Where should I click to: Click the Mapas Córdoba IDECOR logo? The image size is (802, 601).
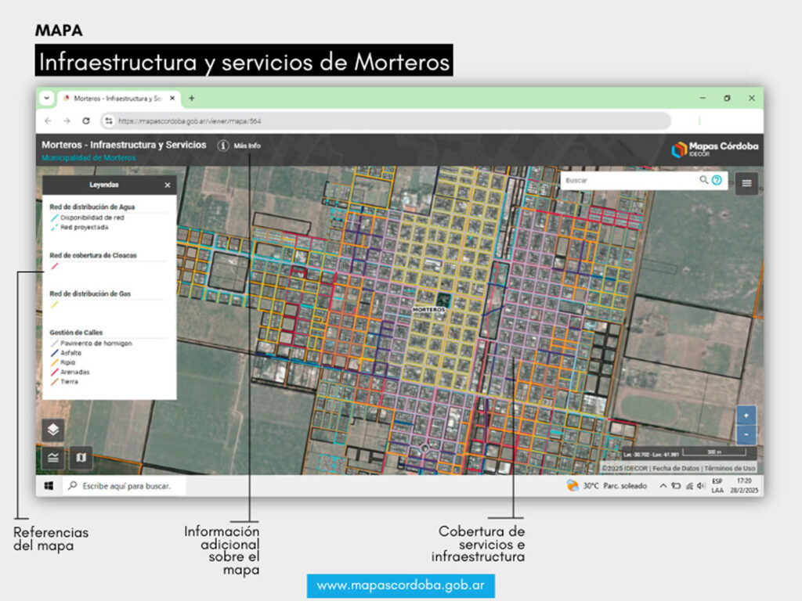pyautogui.click(x=713, y=149)
